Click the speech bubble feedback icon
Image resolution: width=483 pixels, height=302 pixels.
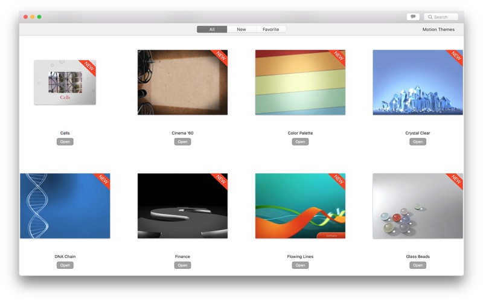[413, 17]
